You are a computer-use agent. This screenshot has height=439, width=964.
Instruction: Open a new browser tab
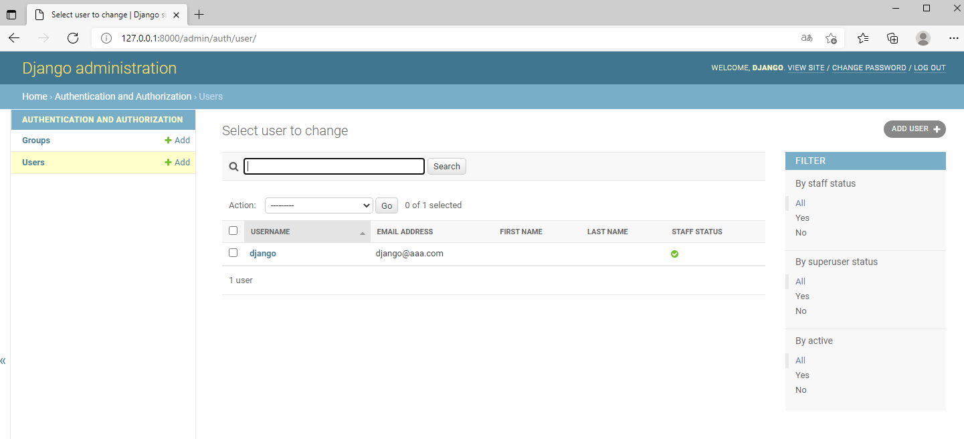click(199, 15)
